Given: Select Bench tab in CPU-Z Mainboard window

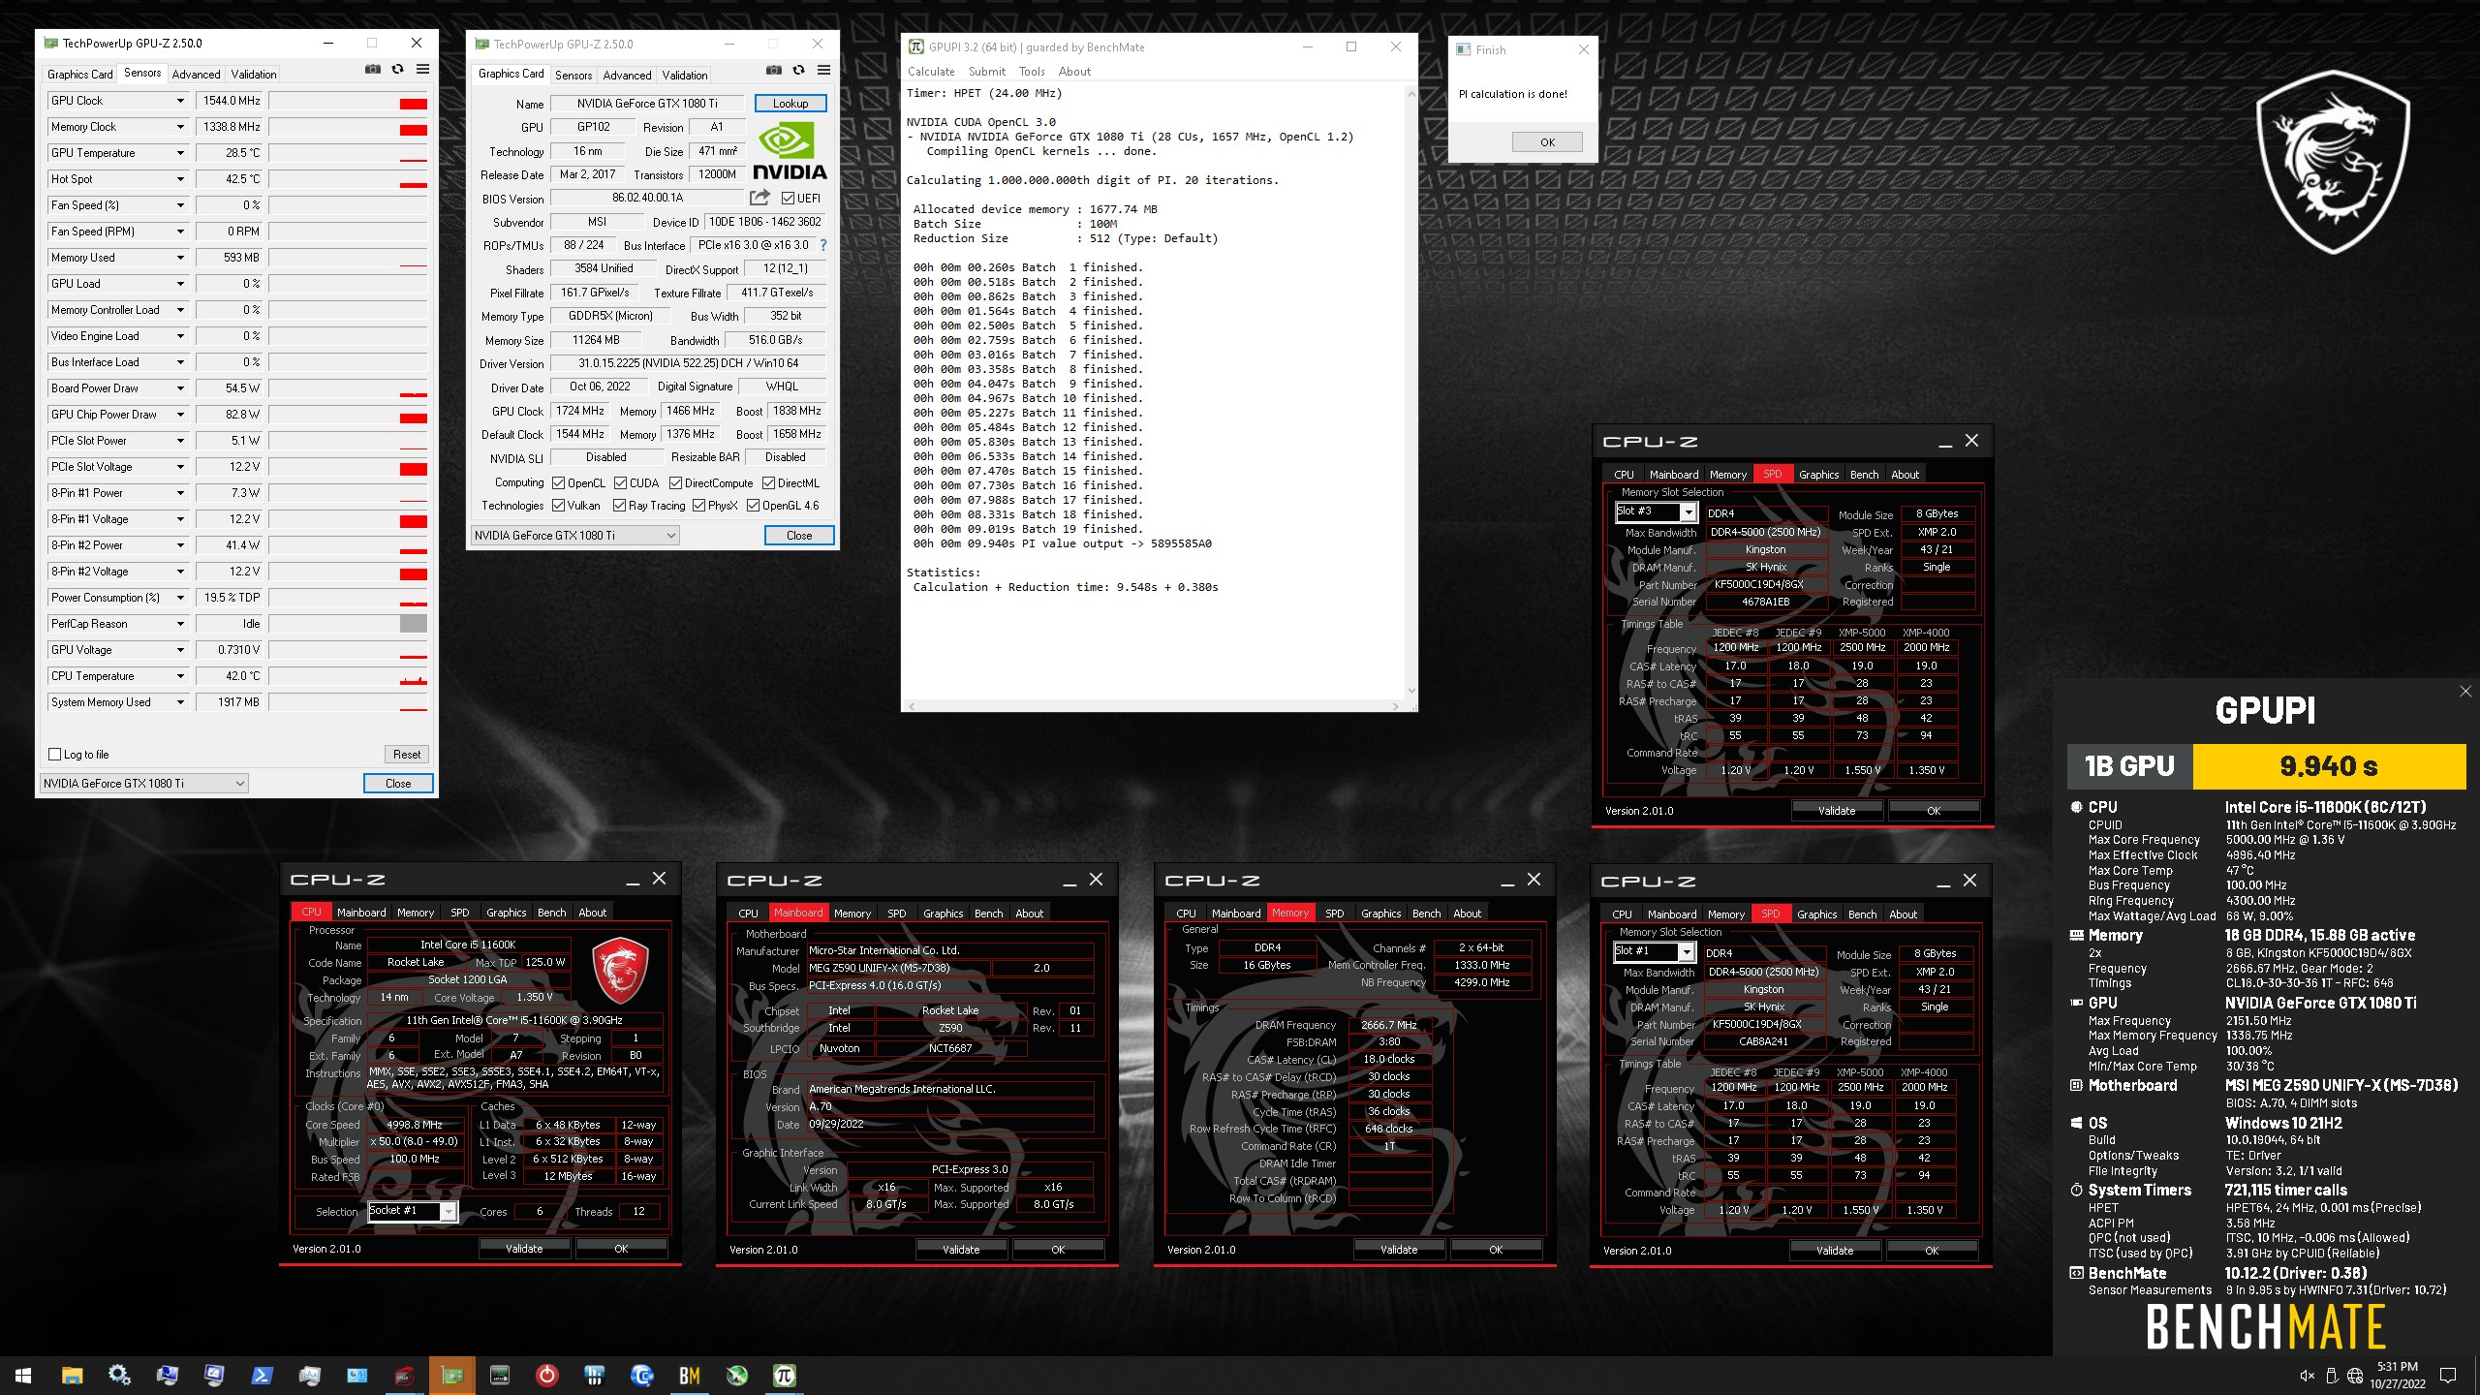Looking at the screenshot, I should [988, 914].
